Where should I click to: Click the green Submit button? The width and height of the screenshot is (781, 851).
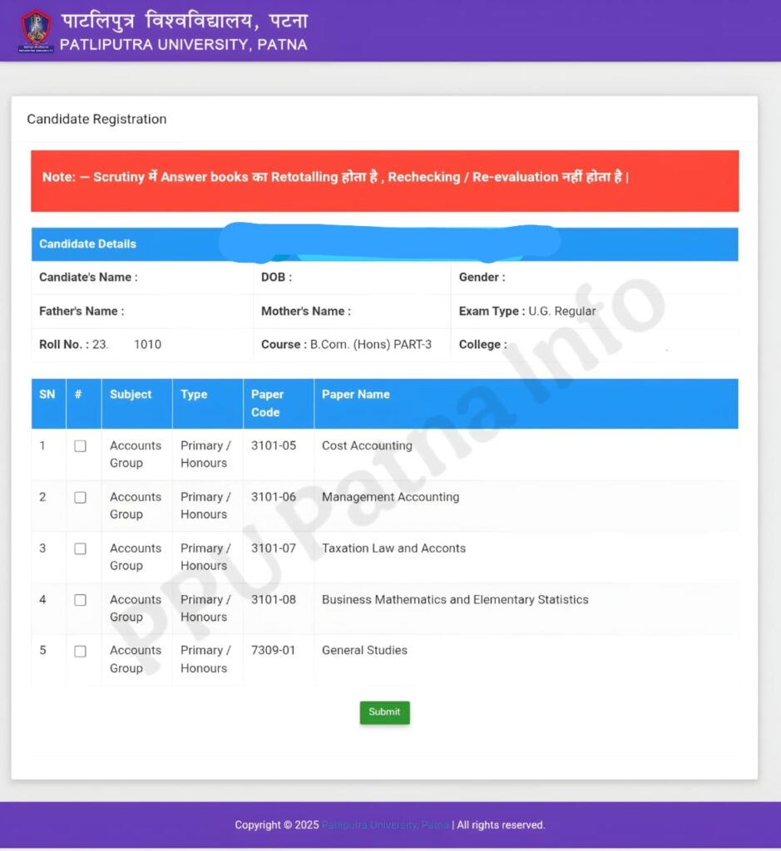[x=384, y=712]
